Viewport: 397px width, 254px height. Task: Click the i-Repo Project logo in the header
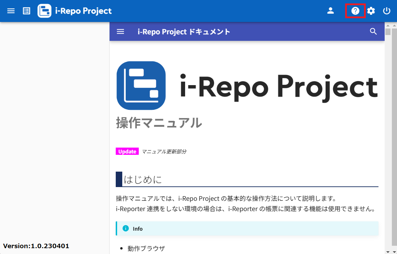74,11
